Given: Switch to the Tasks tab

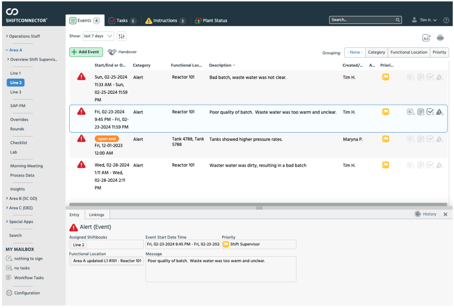Looking at the screenshot, I should tap(122, 21).
